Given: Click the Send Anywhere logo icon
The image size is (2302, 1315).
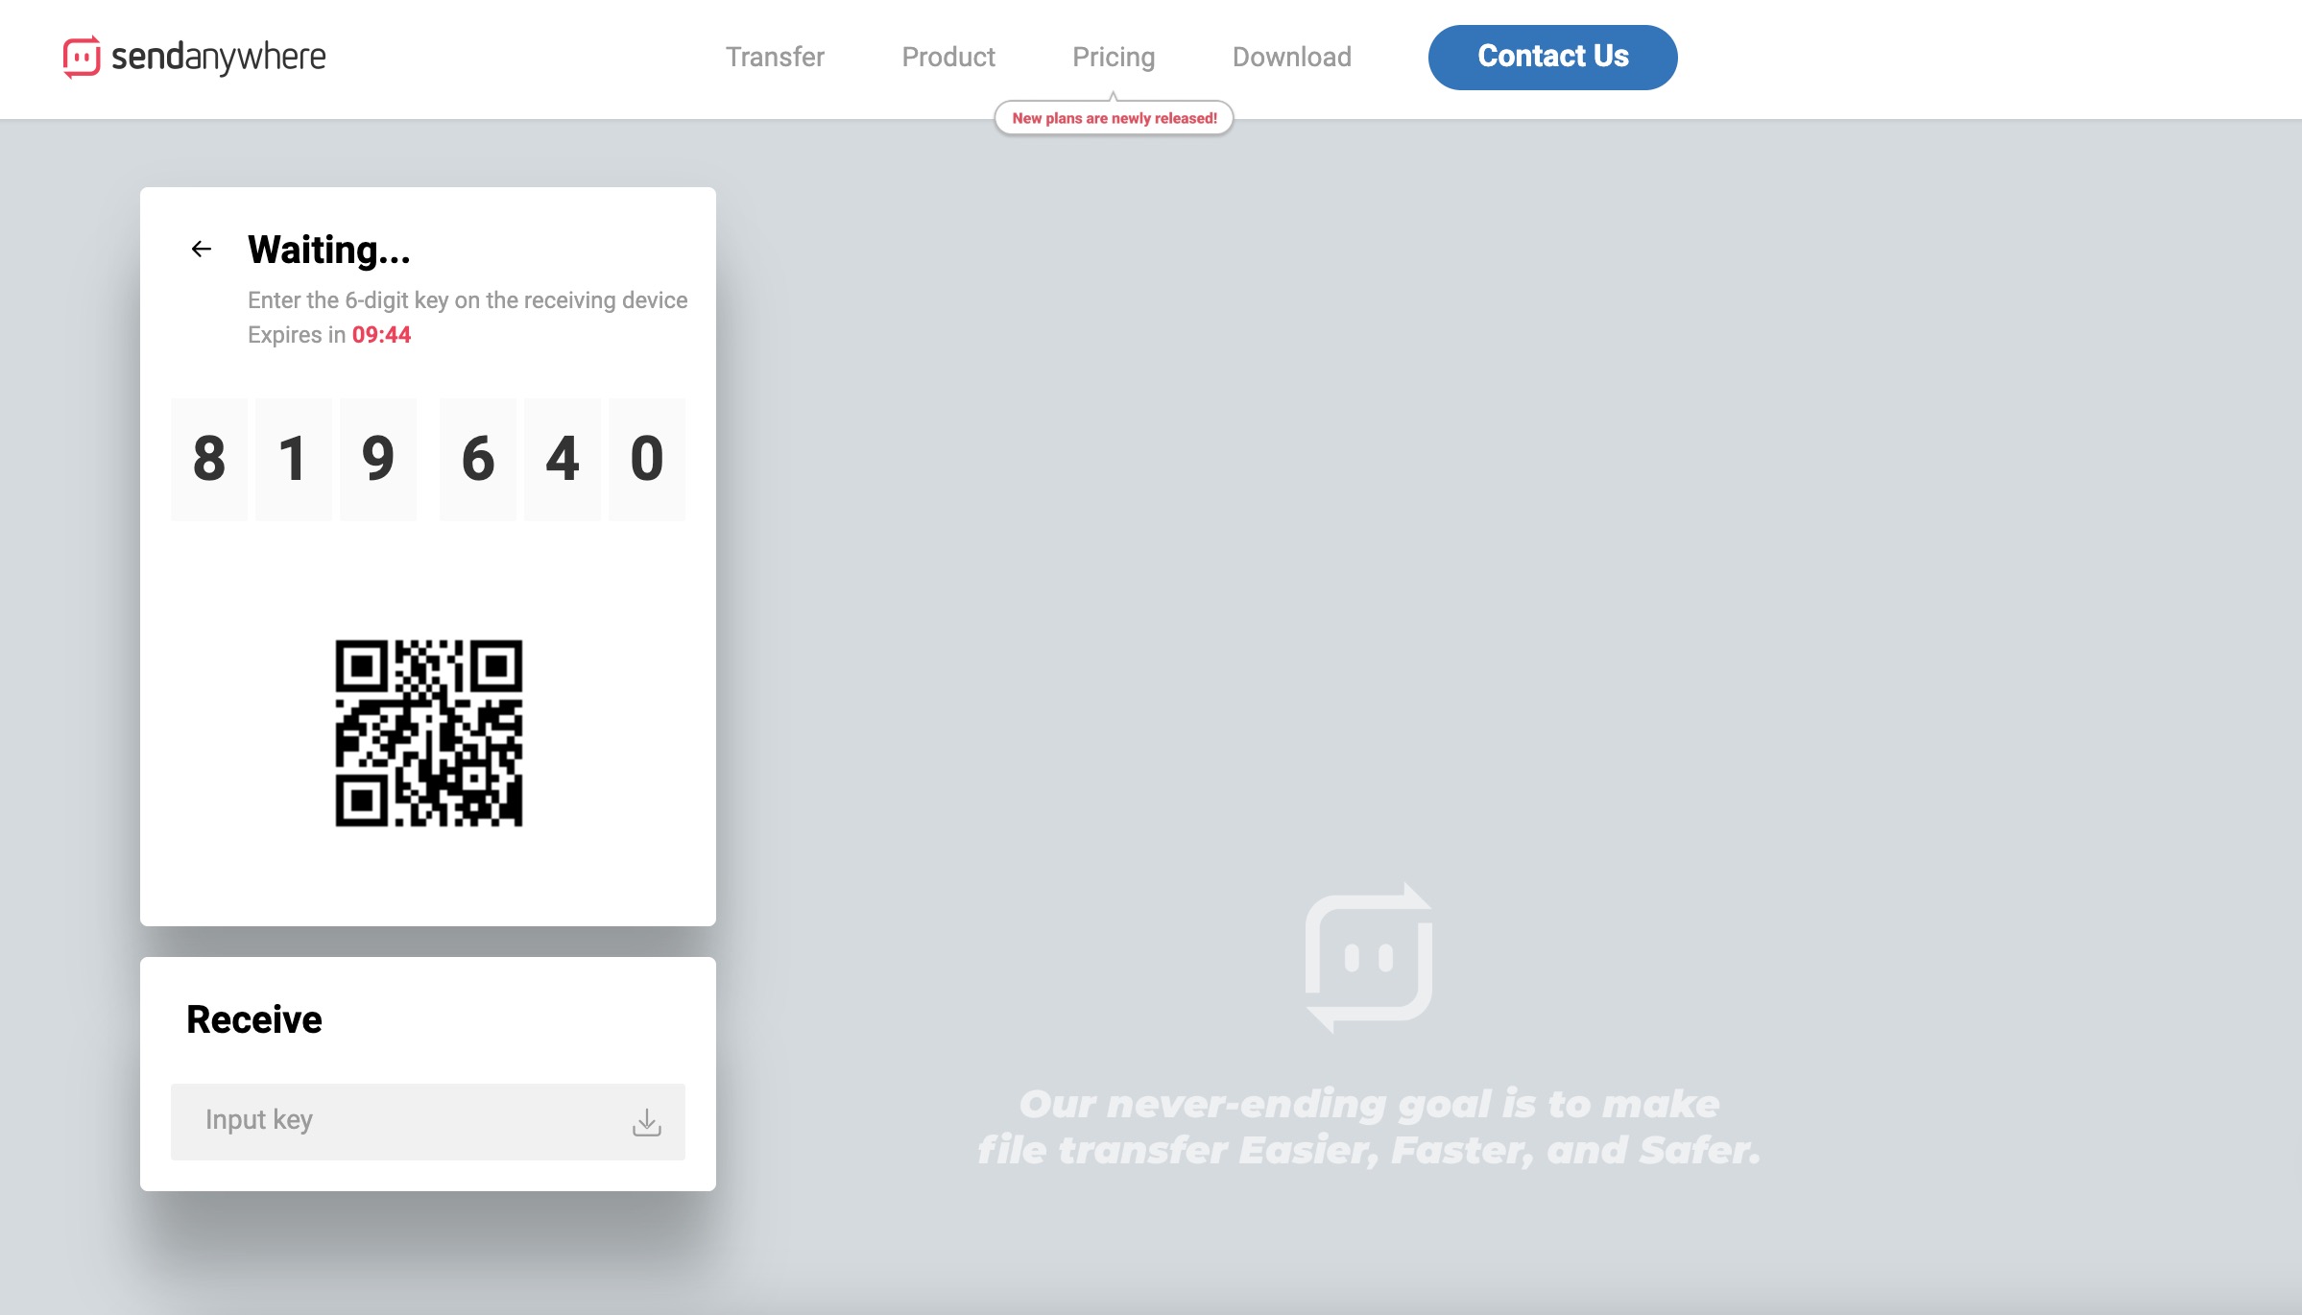Looking at the screenshot, I should tap(82, 57).
